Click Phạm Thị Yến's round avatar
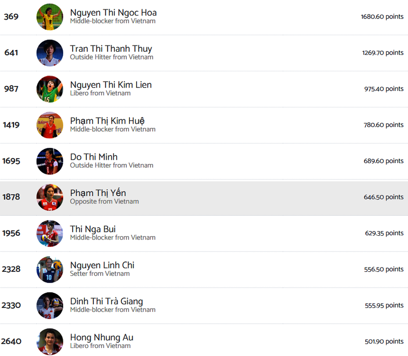 click(50, 197)
